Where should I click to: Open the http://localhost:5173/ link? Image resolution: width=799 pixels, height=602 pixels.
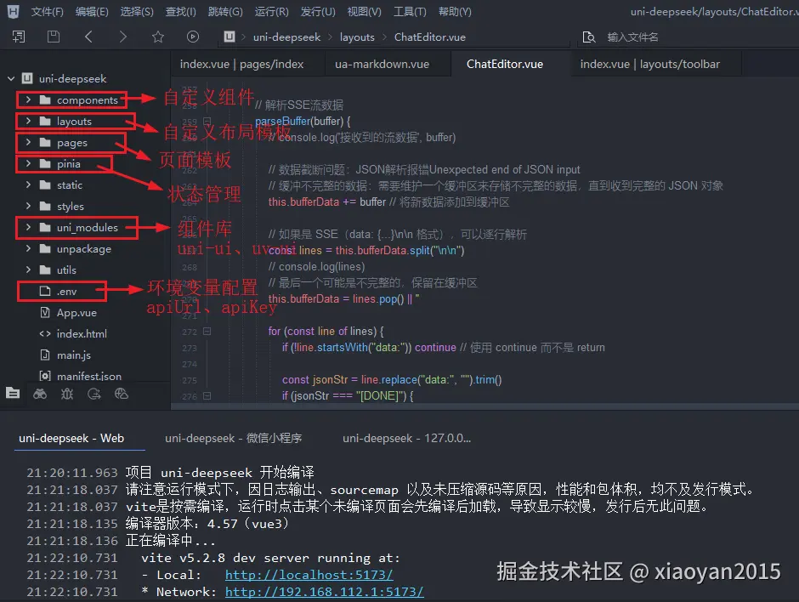click(309, 575)
